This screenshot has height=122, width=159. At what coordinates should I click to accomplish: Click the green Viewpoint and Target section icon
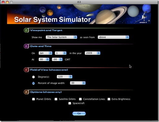[x=26, y=30]
